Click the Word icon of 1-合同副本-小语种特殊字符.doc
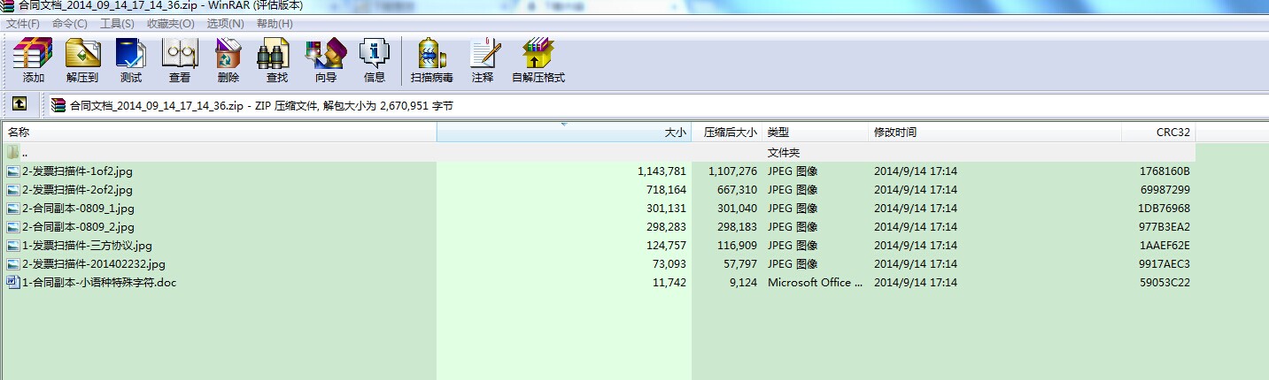This screenshot has height=380, width=1269. point(12,283)
